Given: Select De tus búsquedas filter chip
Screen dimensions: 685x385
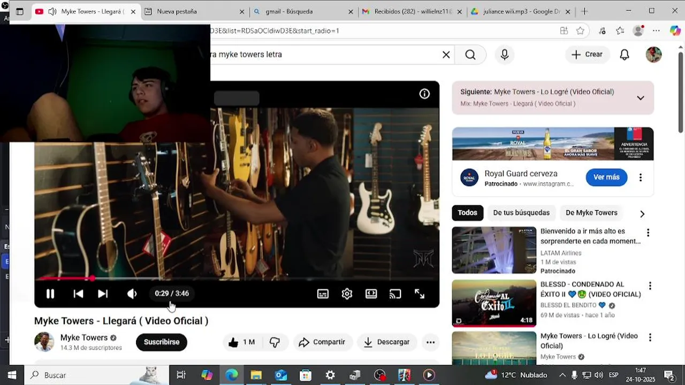Looking at the screenshot, I should point(521,213).
